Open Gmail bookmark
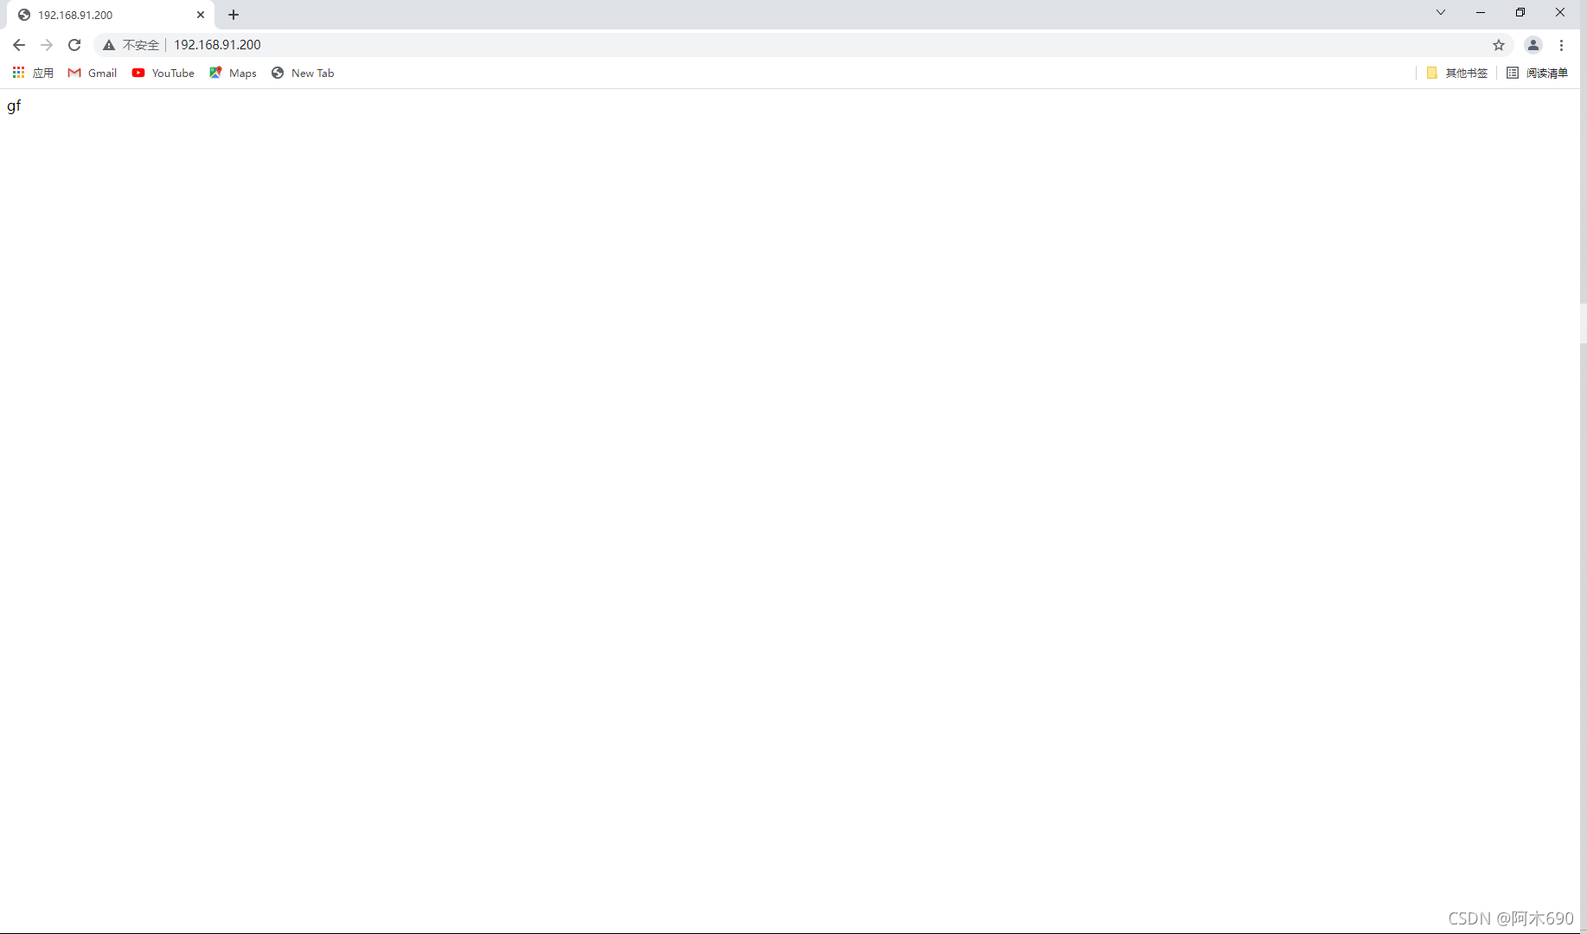 [93, 73]
